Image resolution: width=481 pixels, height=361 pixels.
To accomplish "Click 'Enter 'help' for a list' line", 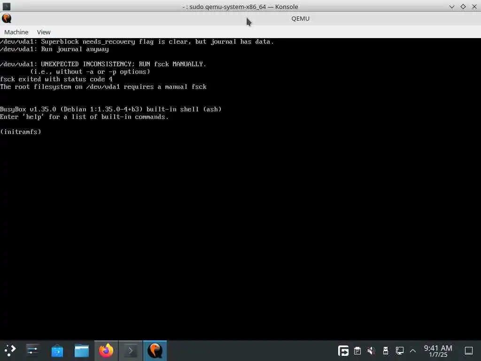I will (85, 117).
